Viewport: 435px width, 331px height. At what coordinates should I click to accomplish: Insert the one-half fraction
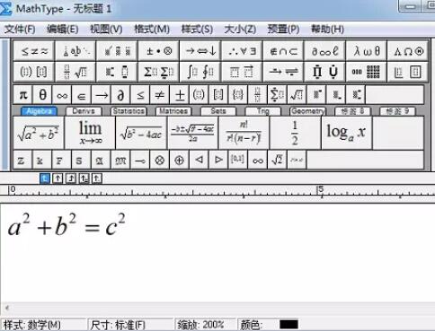pyautogui.click(x=295, y=133)
